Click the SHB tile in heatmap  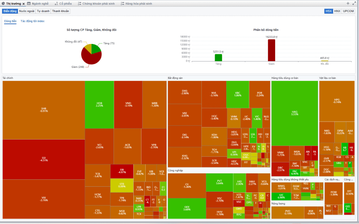[44, 110]
